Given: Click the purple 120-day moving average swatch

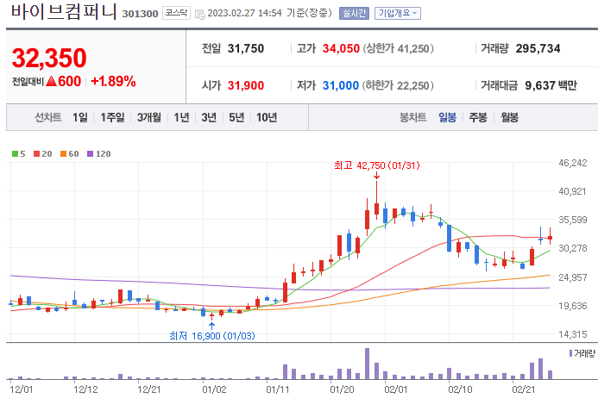Looking at the screenshot, I should pyautogui.click(x=90, y=154).
